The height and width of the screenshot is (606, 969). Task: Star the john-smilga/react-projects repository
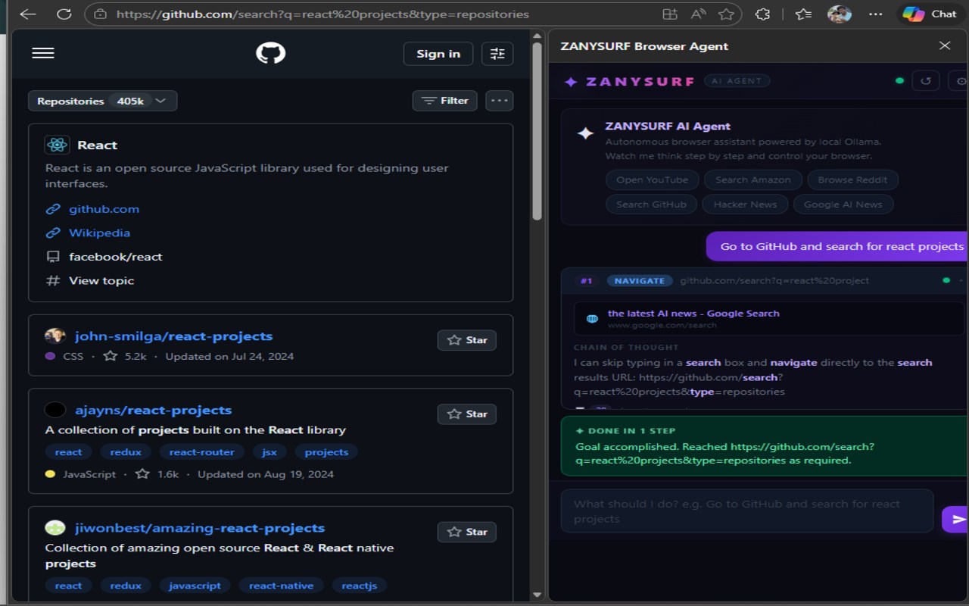(x=467, y=340)
